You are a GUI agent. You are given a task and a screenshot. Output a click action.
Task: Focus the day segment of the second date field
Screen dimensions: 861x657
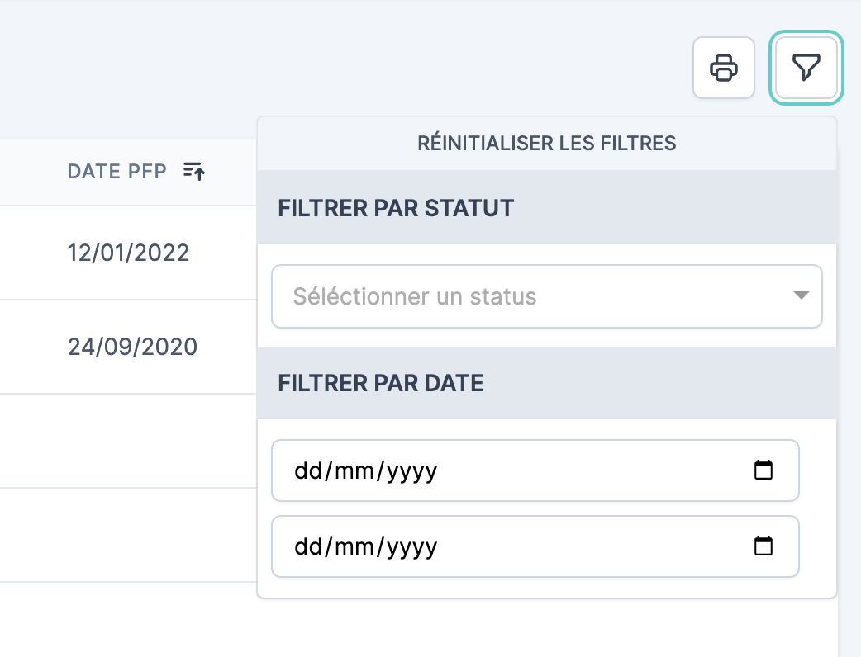pyautogui.click(x=309, y=547)
